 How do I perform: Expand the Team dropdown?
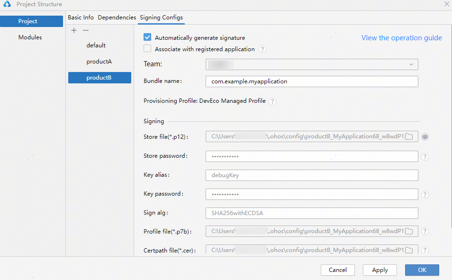coord(410,64)
